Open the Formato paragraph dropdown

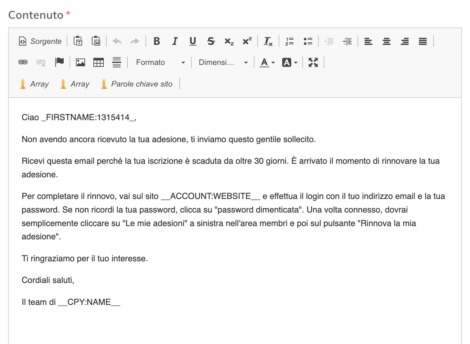click(158, 62)
